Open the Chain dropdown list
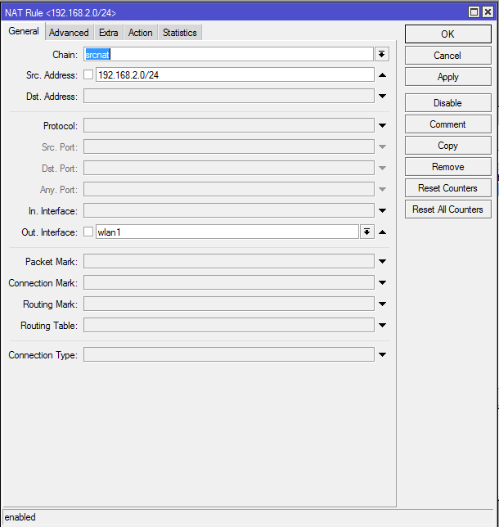This screenshot has height=527, width=499. (382, 54)
